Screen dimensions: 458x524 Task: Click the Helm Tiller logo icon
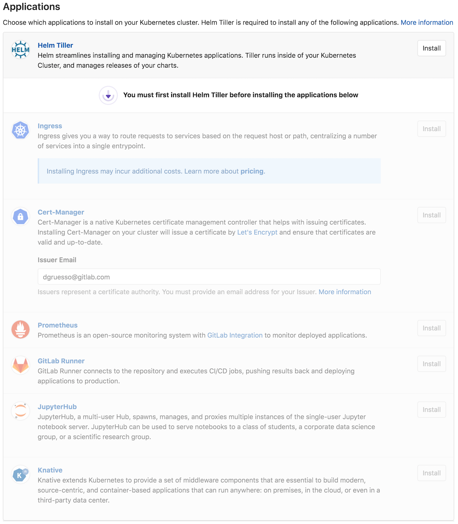click(20, 50)
